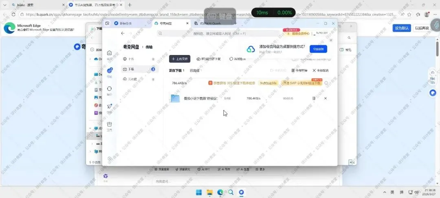The height and width of the screenshot is (198, 440).
Task: Open the paper-plane share icon in sidebar
Action: tap(110, 108)
